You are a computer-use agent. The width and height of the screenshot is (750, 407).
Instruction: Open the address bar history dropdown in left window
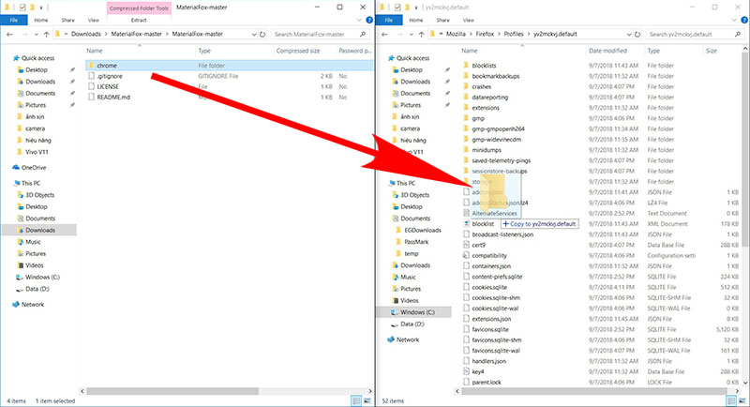[253, 35]
